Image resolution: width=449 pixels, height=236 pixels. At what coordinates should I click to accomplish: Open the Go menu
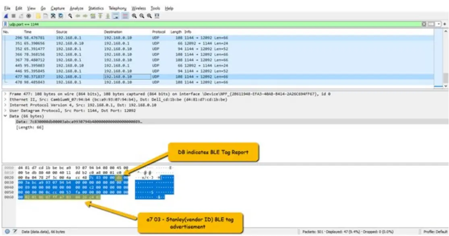tap(43, 8)
